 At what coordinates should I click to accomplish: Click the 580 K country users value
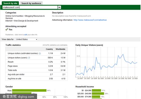click(50, 58)
